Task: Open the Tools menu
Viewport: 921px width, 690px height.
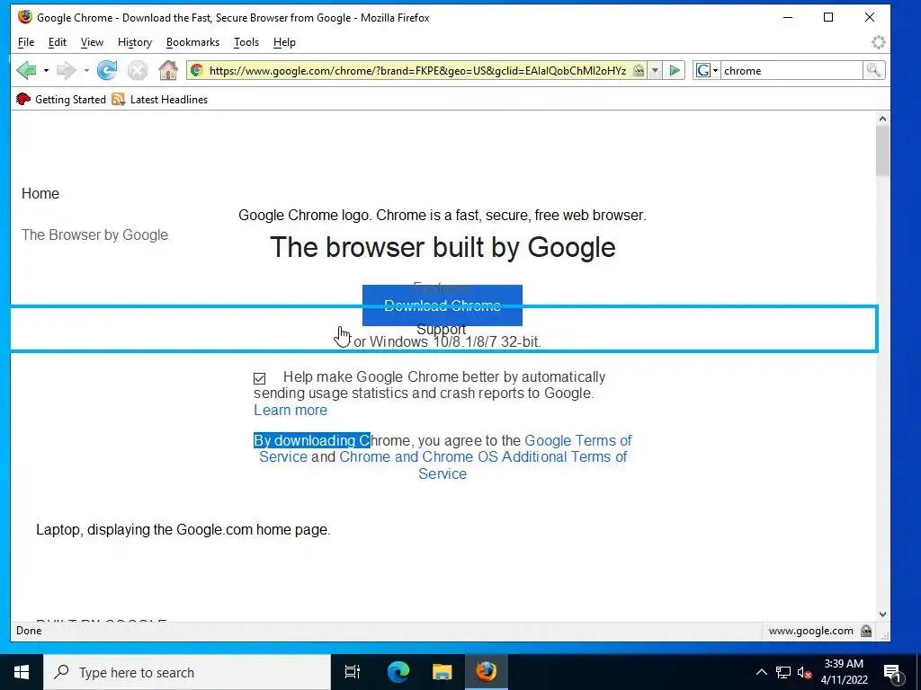Action: click(x=246, y=42)
